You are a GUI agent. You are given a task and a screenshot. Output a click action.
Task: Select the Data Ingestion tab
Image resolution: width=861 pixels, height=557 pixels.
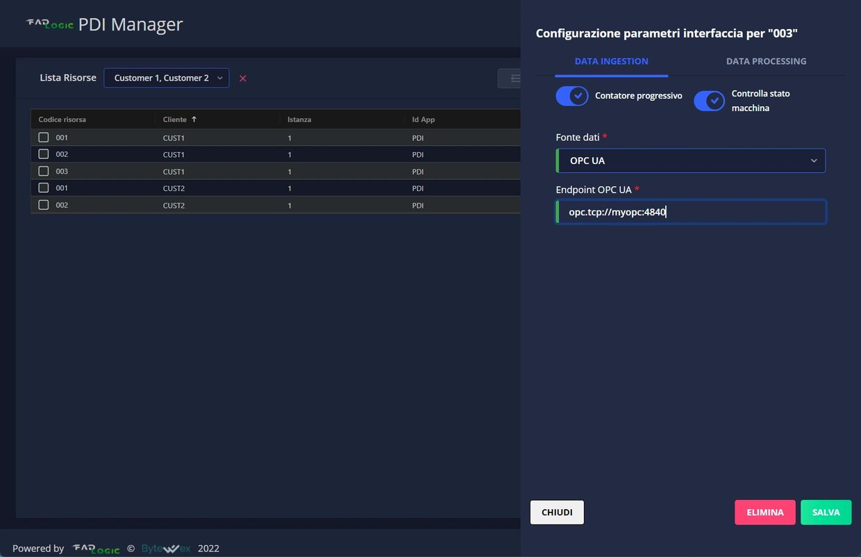coord(611,61)
